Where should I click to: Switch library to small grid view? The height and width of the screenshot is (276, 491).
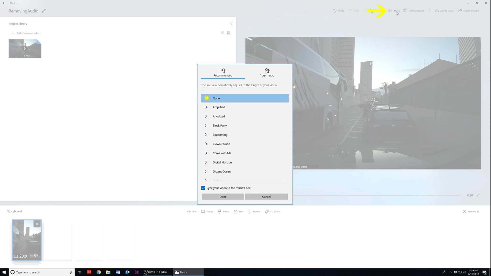click(x=229, y=33)
